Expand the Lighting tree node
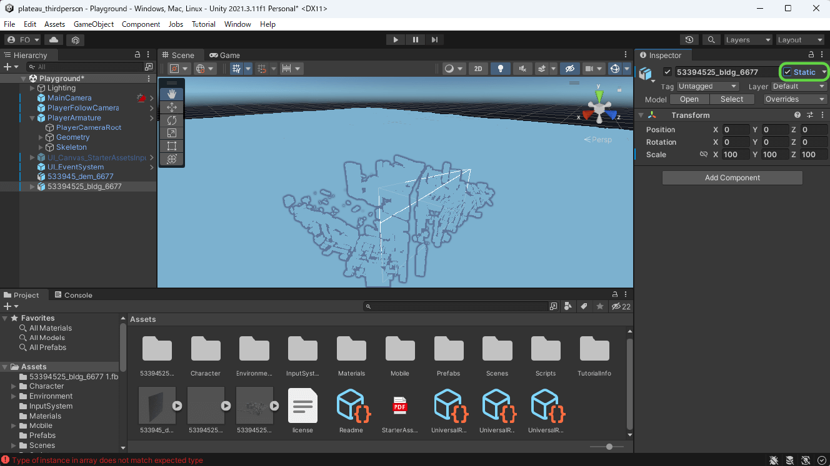The height and width of the screenshot is (466, 830). pos(32,89)
